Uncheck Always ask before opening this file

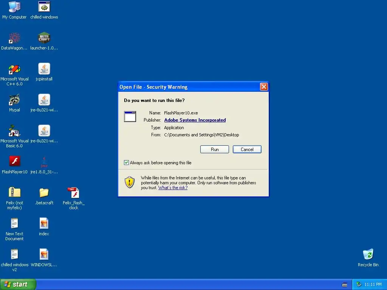pyautogui.click(x=126, y=162)
